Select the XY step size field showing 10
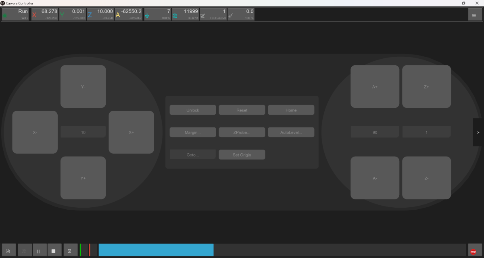 point(83,132)
